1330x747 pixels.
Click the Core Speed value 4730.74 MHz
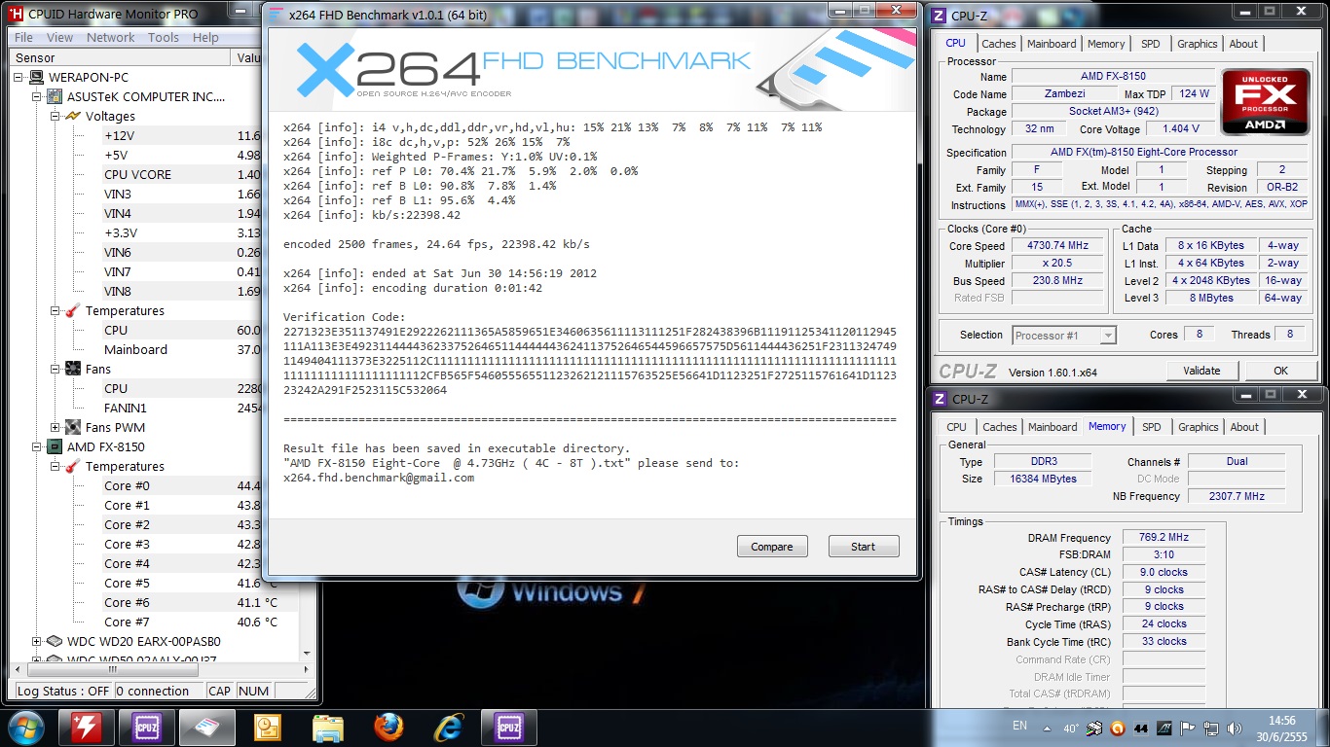(1056, 246)
